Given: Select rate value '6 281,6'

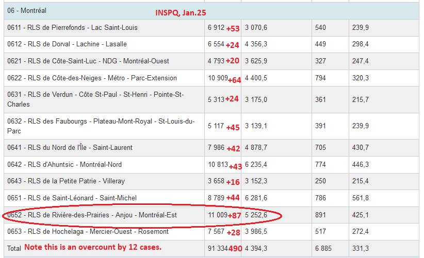Looking at the screenshot, I should [256, 198].
